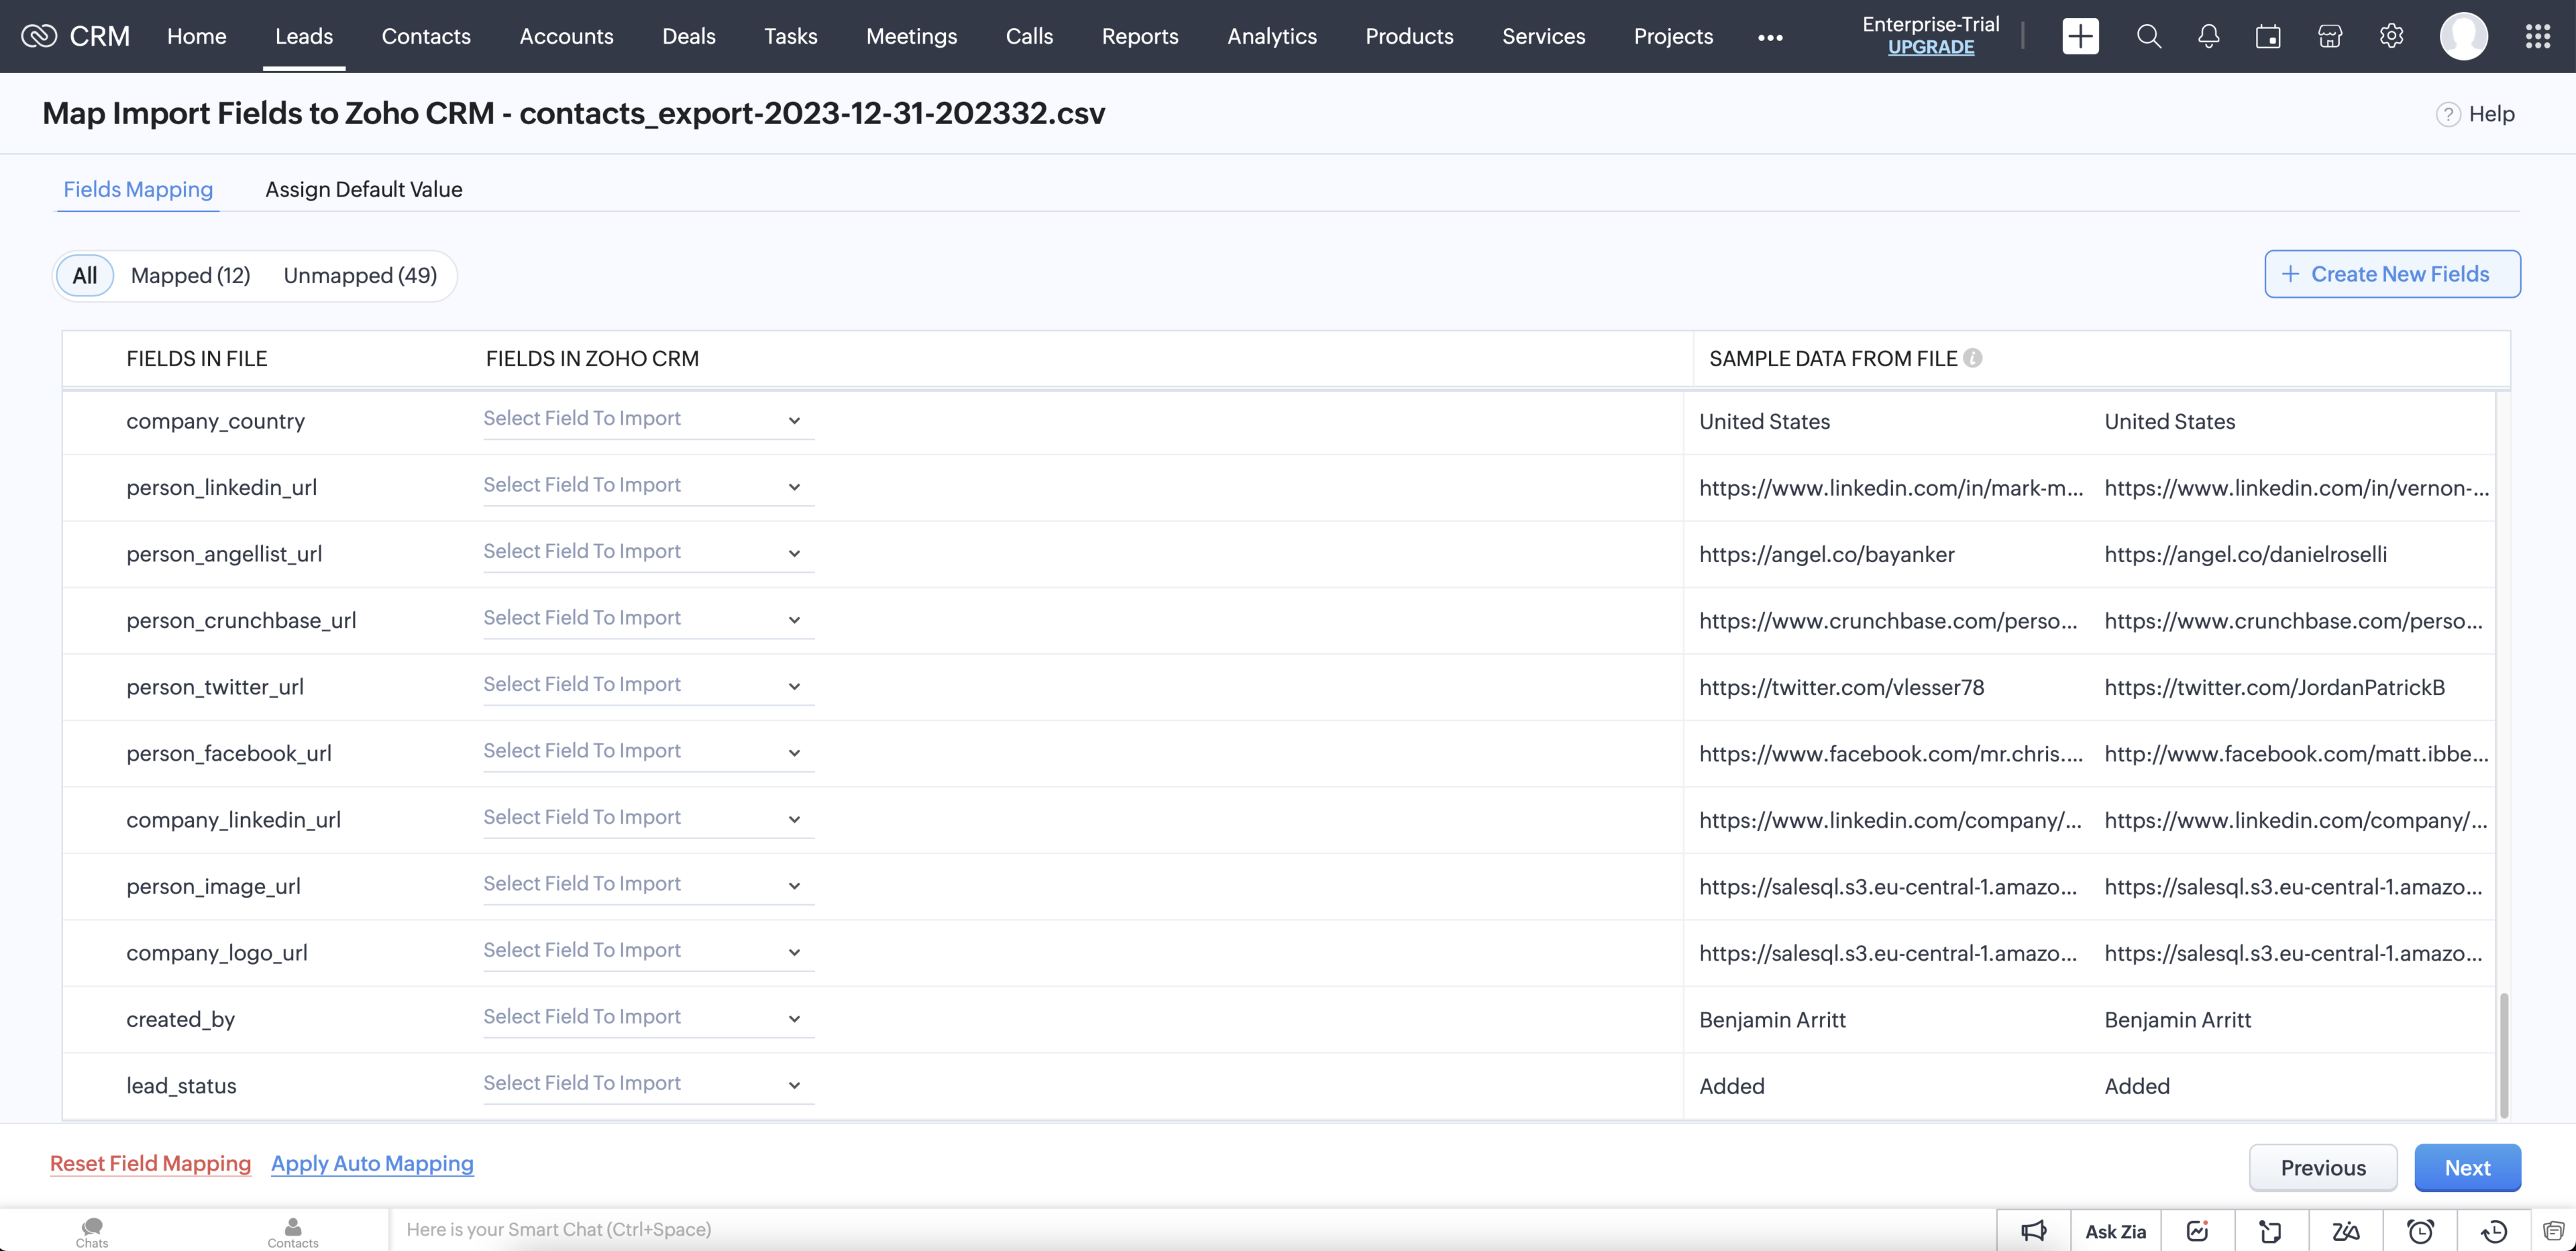Filter by Unmapped 49 fields
This screenshot has height=1251, width=2576.
[x=360, y=276]
